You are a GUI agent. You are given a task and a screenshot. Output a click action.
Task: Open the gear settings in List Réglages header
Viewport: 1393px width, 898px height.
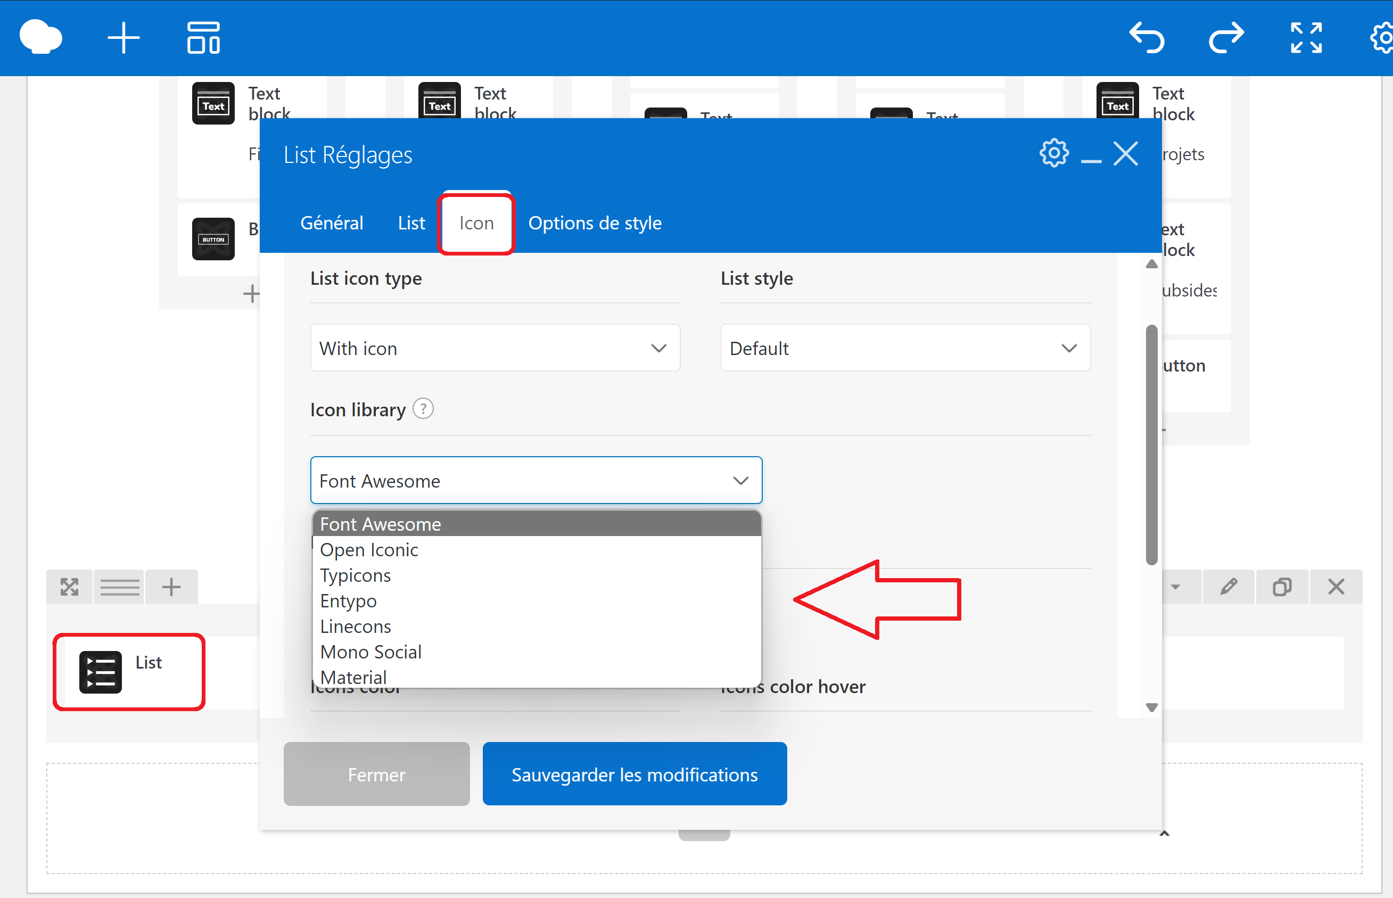[1053, 153]
